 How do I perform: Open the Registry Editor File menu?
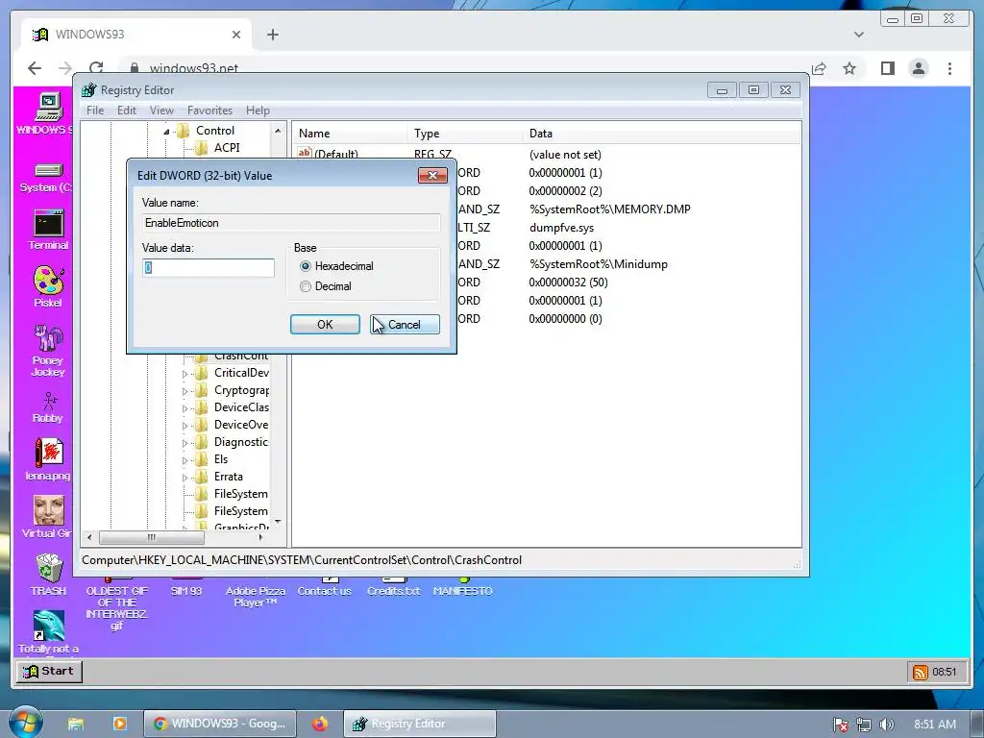(x=95, y=111)
